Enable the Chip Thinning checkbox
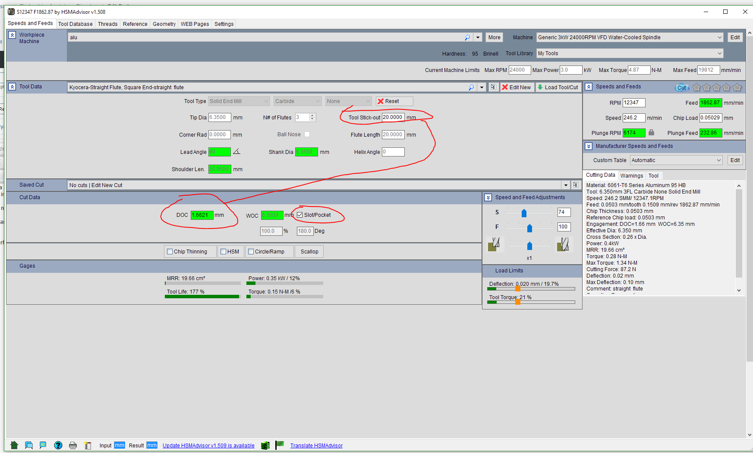Screen dimensions: 753x453 (x=170, y=252)
